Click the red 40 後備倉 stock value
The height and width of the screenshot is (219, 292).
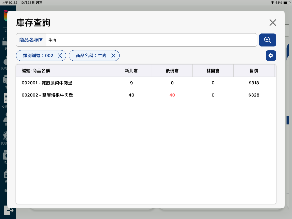point(172,95)
